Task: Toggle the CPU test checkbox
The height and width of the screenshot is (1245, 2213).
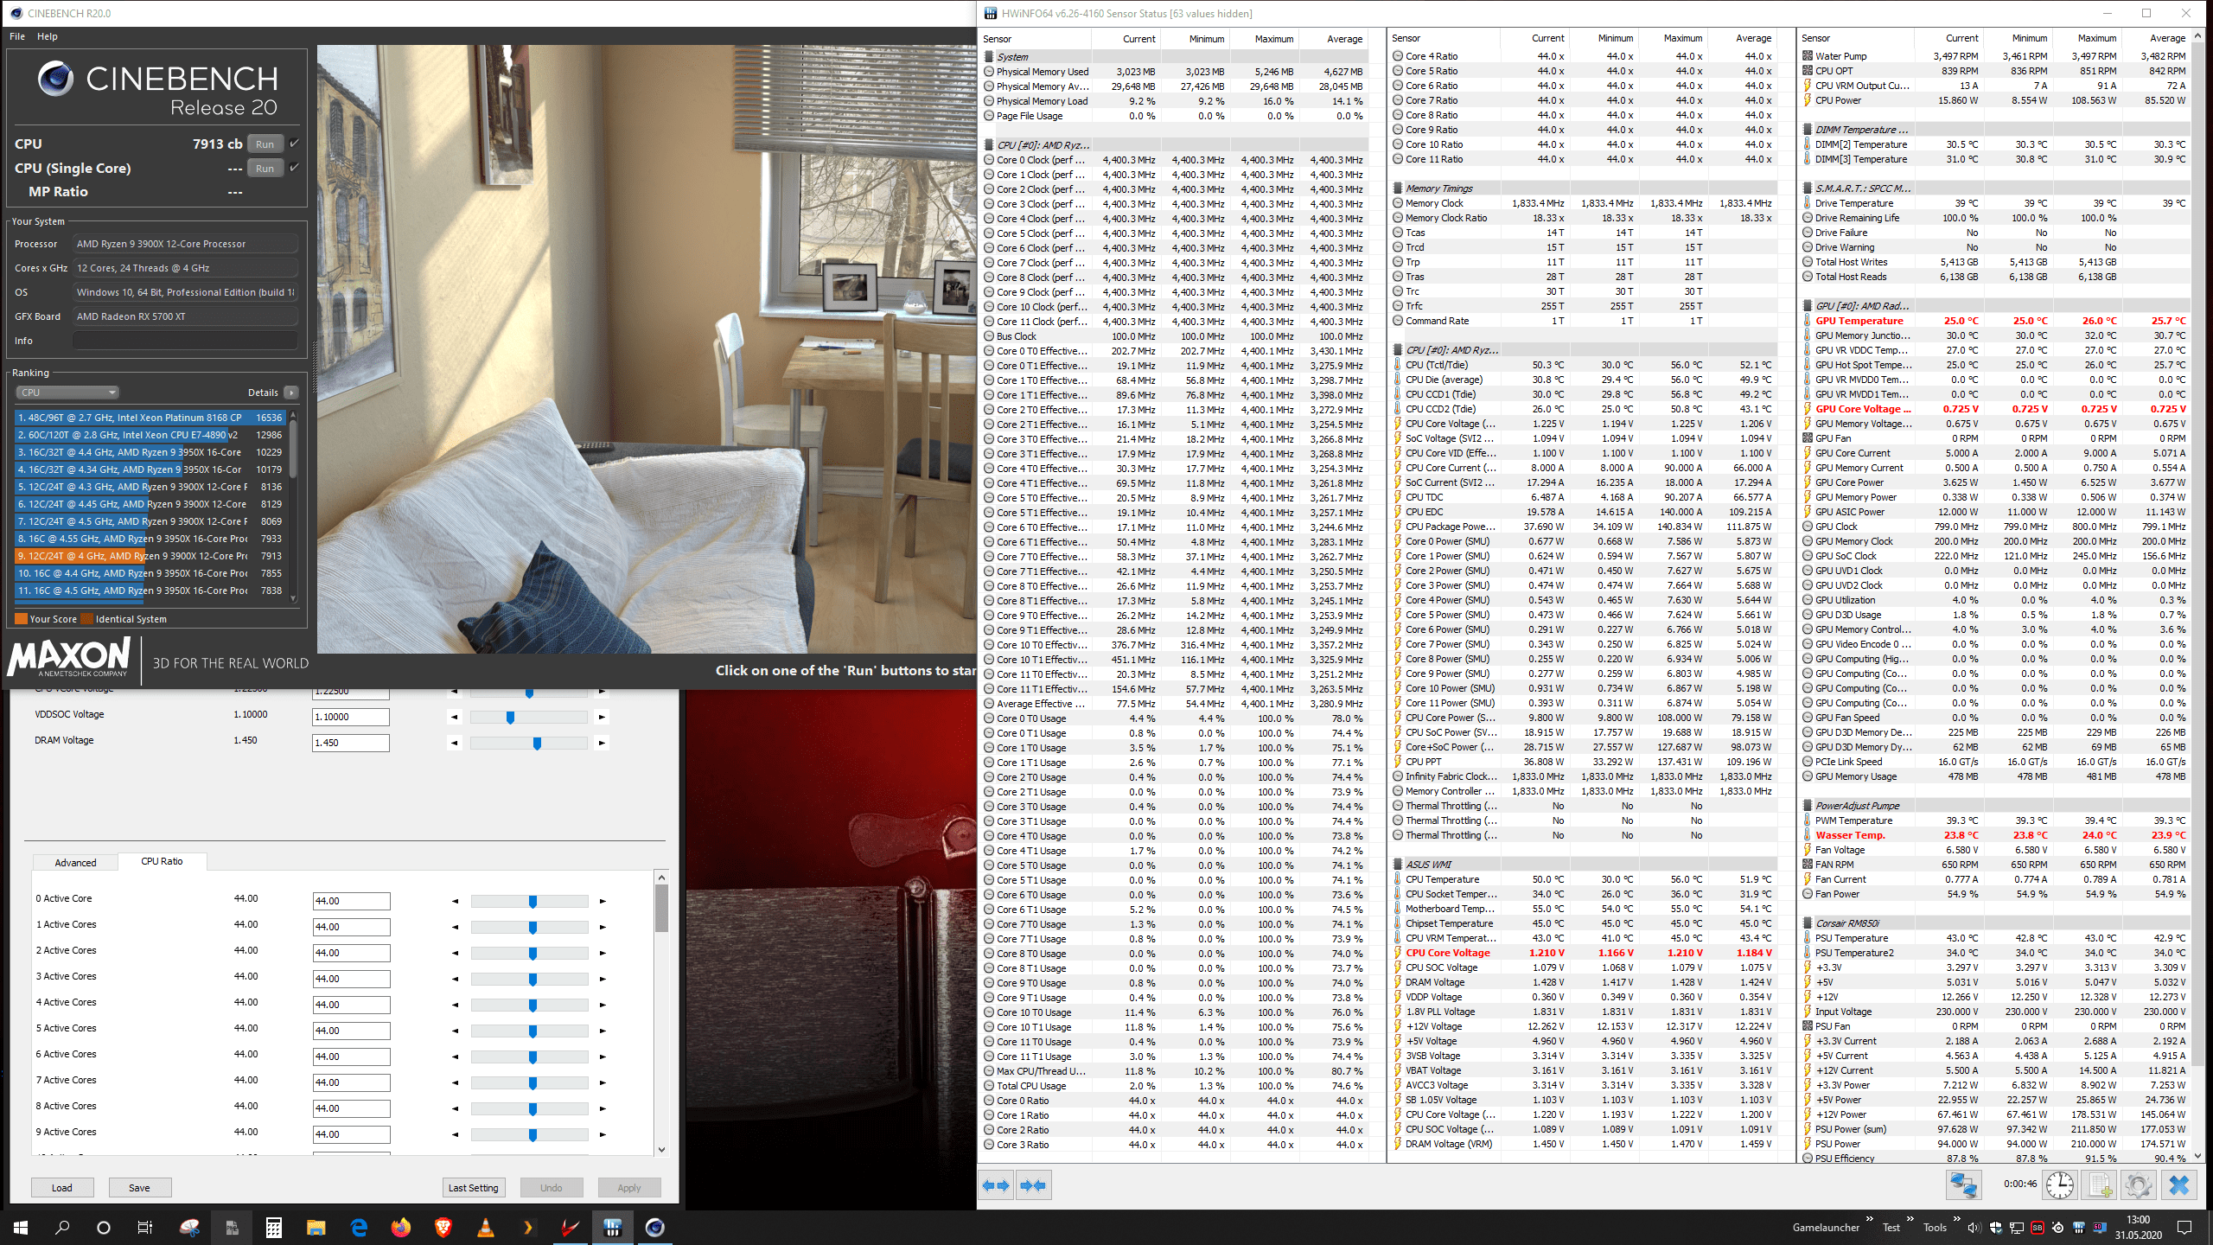Action: pyautogui.click(x=295, y=144)
